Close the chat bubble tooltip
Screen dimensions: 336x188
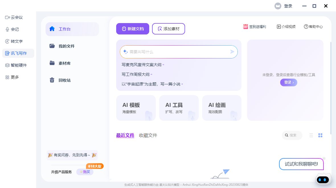point(324,158)
